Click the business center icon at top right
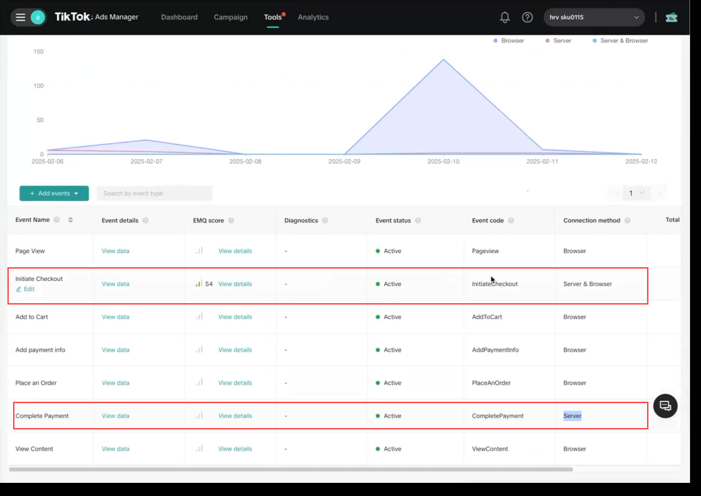Image resolution: width=701 pixels, height=496 pixels. pos(671,18)
